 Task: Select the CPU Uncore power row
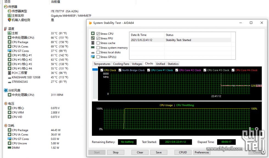coord(34,143)
